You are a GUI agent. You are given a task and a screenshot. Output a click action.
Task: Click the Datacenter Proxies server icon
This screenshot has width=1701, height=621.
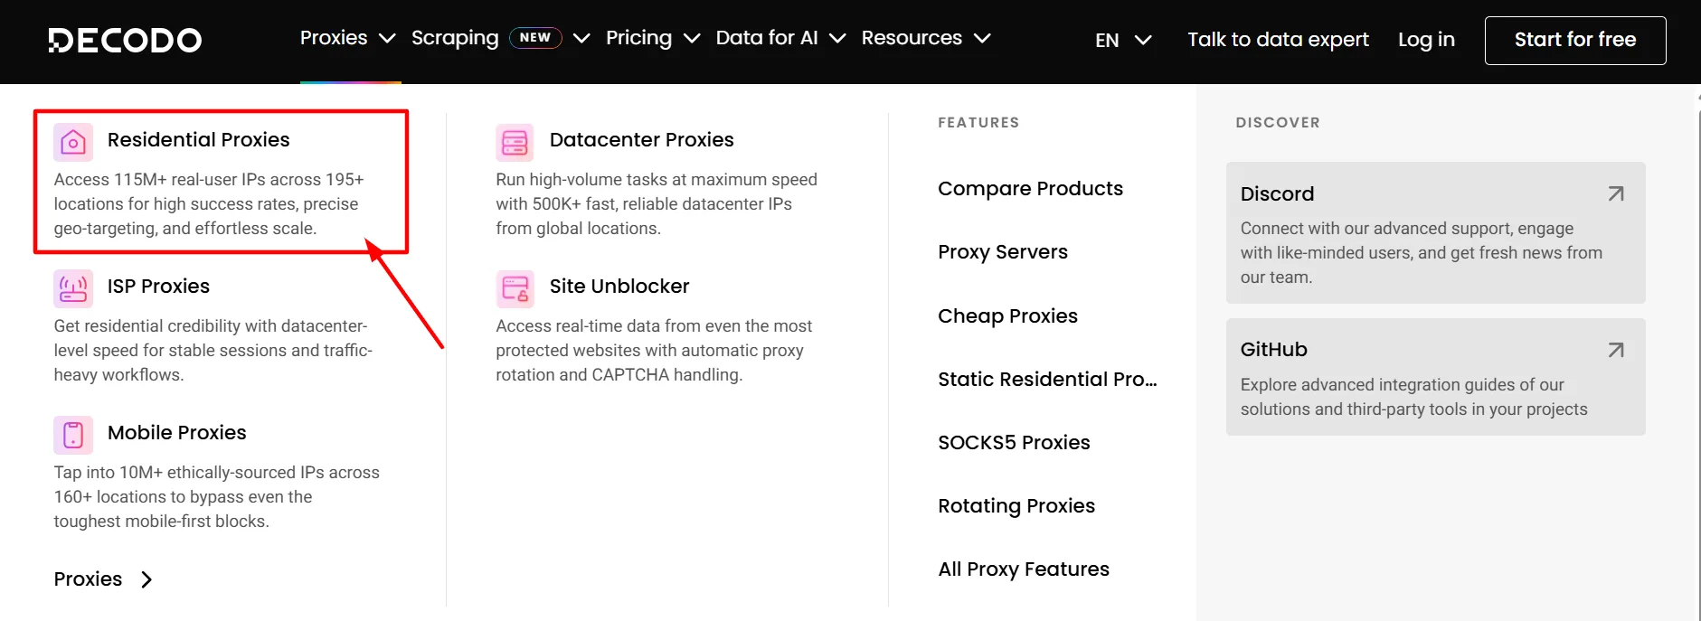[x=515, y=142]
